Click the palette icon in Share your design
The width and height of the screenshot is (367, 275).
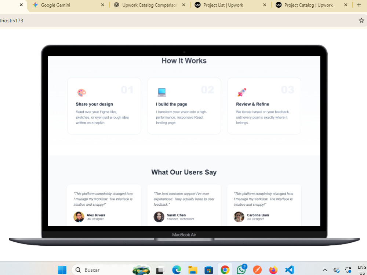82,93
